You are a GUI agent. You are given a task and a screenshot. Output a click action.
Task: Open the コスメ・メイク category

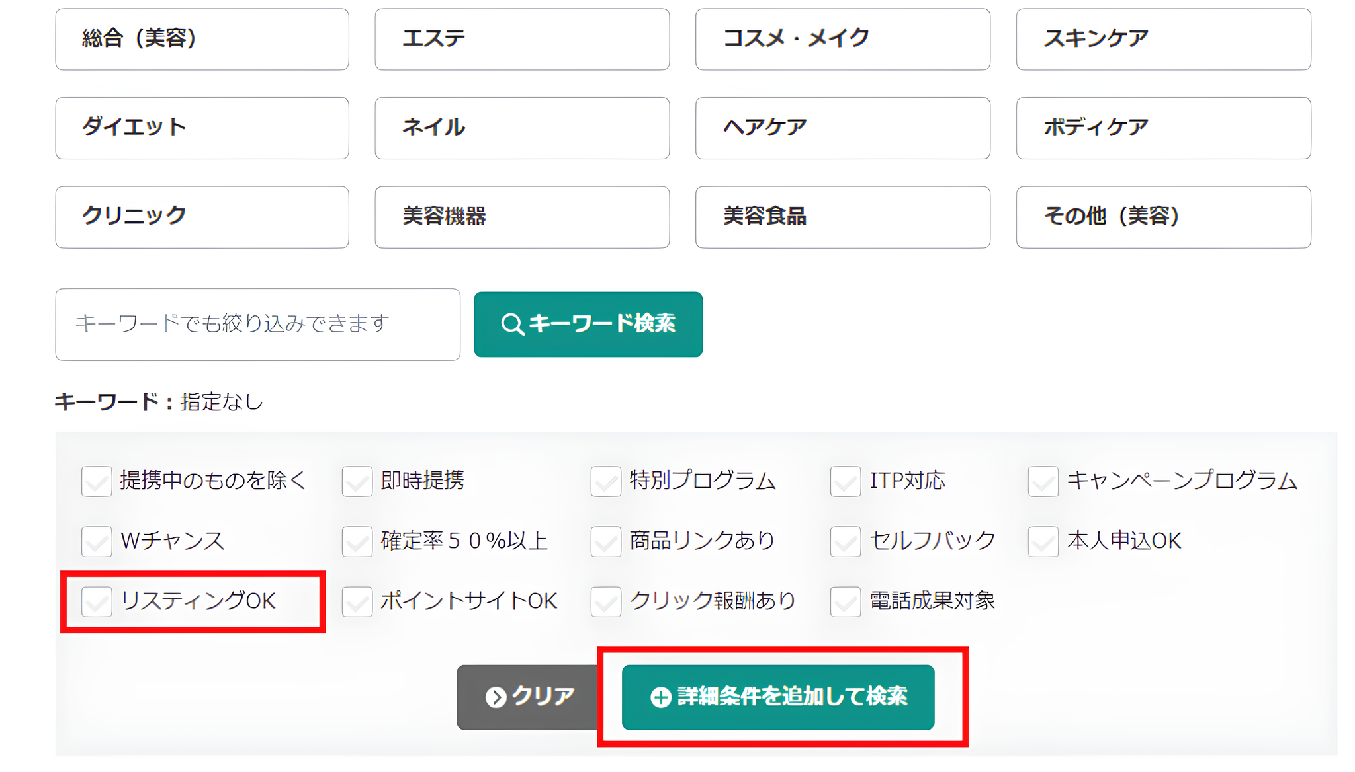pos(842,39)
